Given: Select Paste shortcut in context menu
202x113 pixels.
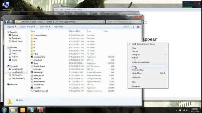Looking at the screenshot, I should point(148,70).
